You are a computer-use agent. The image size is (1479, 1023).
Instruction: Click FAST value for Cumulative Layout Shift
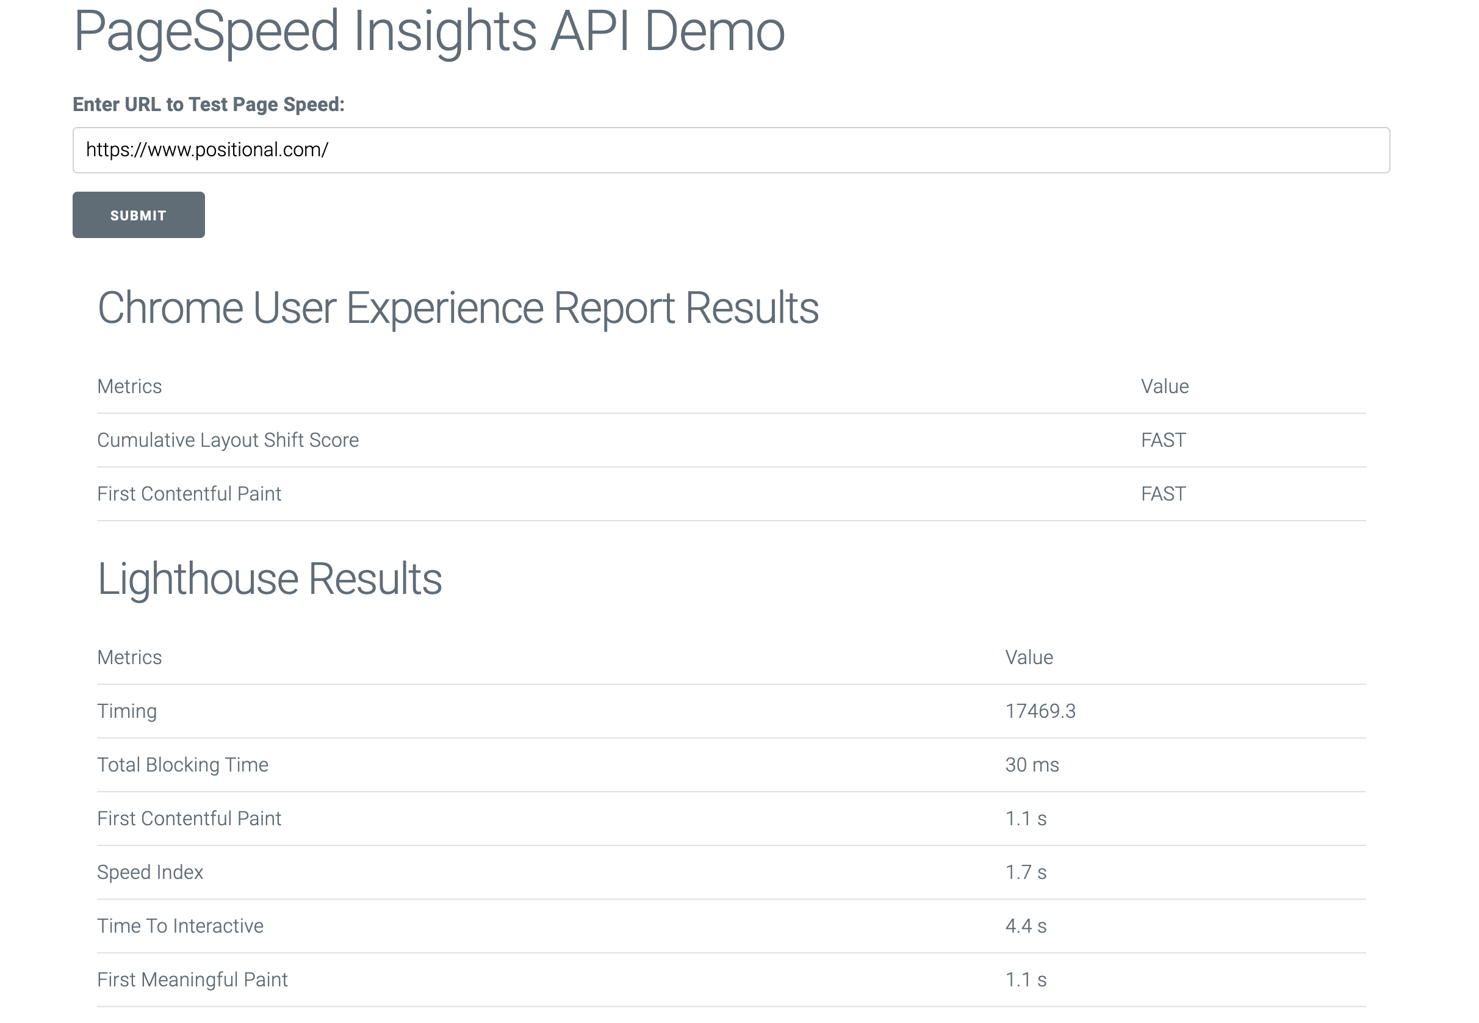click(1163, 440)
